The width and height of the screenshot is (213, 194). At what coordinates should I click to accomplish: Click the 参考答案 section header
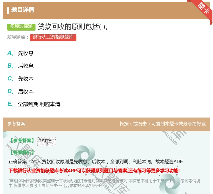pyautogui.click(x=16, y=124)
